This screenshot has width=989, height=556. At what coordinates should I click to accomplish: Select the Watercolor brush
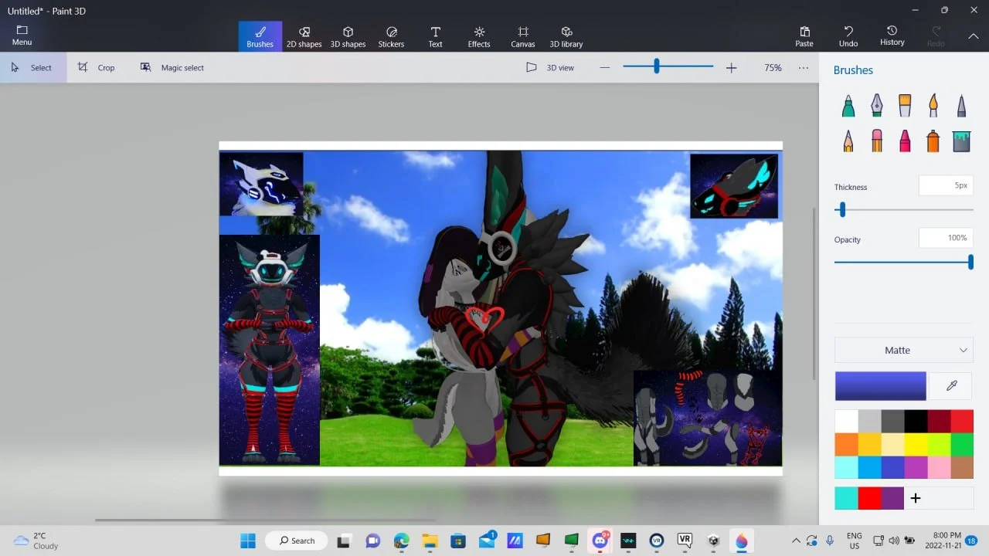[933, 106]
